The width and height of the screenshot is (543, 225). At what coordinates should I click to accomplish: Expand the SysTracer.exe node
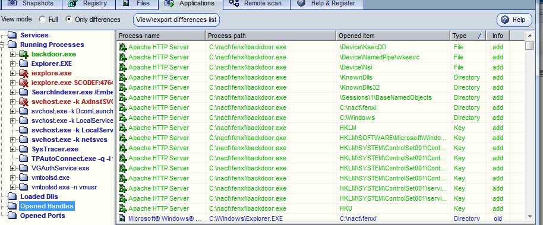click(x=13, y=149)
